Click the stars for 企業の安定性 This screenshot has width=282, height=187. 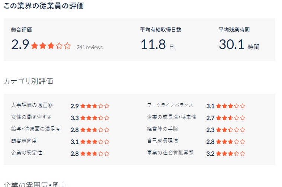(95, 154)
